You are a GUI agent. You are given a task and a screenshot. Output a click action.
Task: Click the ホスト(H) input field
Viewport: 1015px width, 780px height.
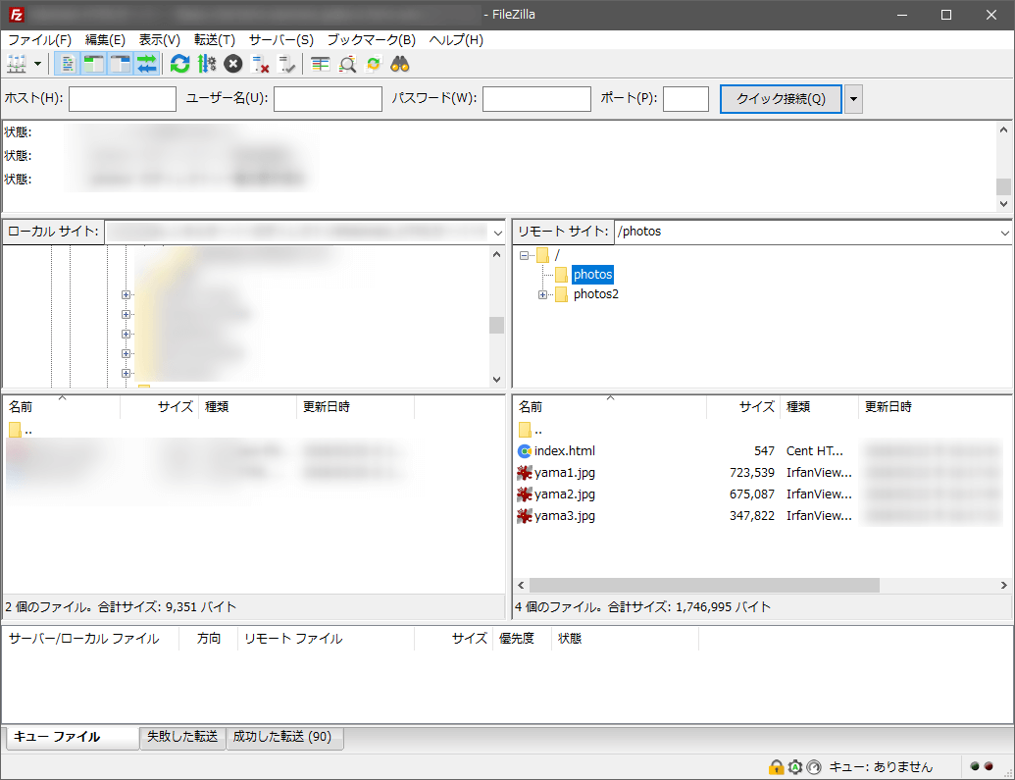[x=123, y=99]
